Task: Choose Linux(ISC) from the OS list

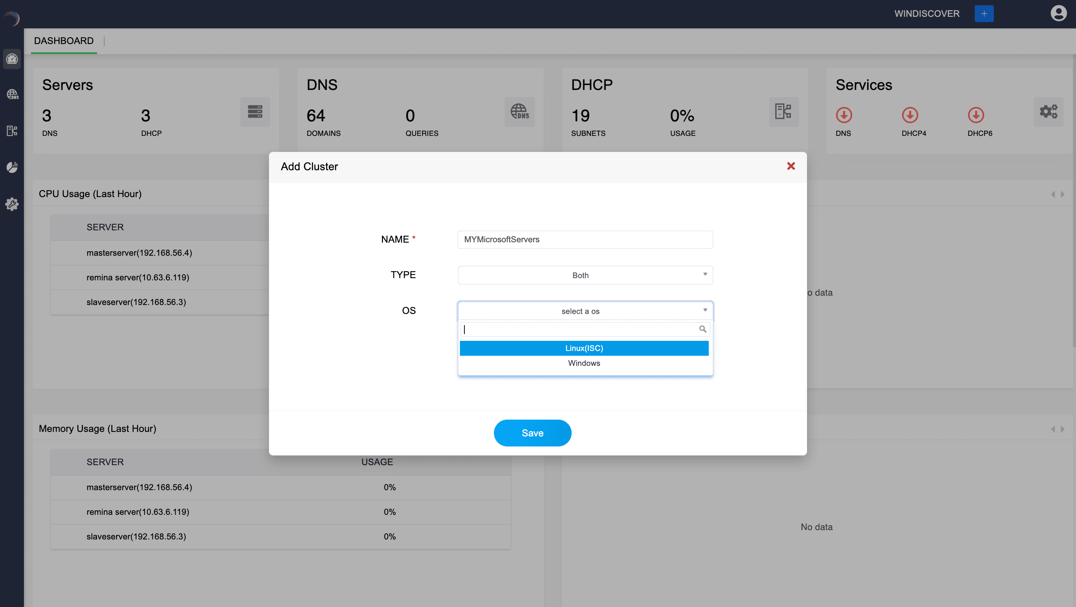Action: pyautogui.click(x=584, y=348)
